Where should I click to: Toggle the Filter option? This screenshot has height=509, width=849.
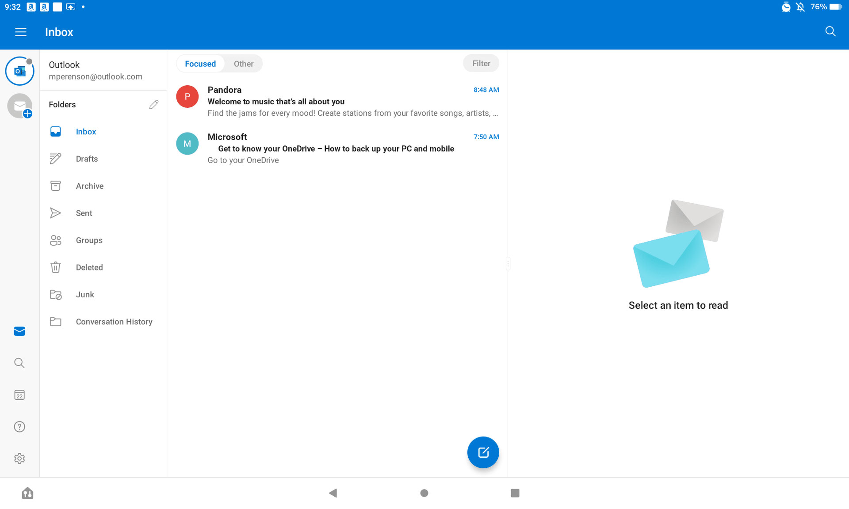pyautogui.click(x=481, y=63)
